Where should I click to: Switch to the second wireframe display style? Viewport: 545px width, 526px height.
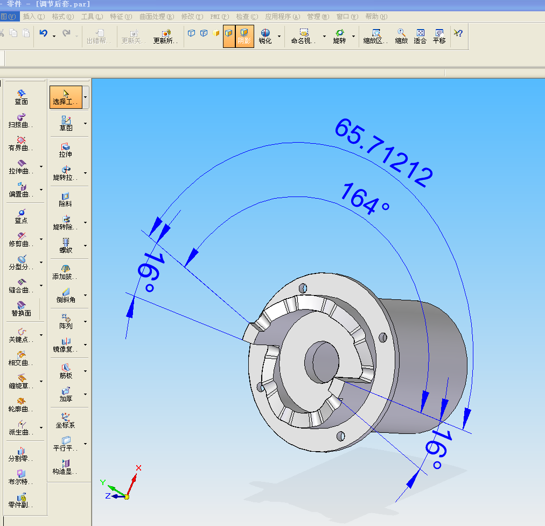[x=204, y=33]
